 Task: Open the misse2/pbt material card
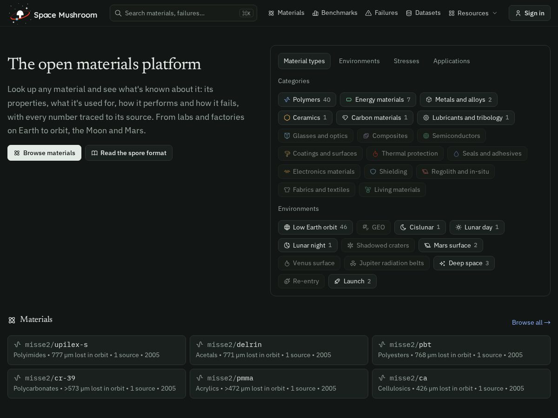461,350
